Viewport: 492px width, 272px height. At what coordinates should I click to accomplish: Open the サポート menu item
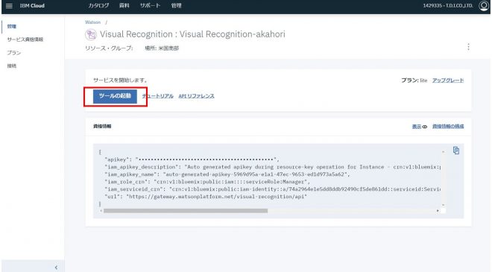(150, 6)
